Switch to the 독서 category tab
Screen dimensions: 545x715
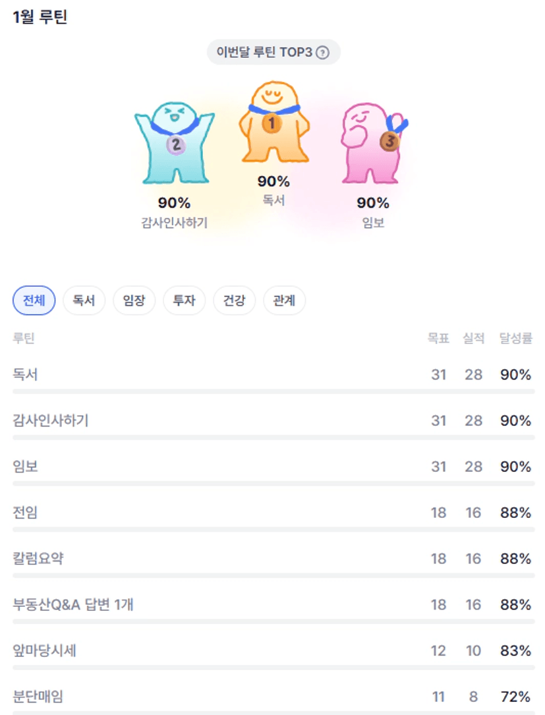click(x=84, y=301)
